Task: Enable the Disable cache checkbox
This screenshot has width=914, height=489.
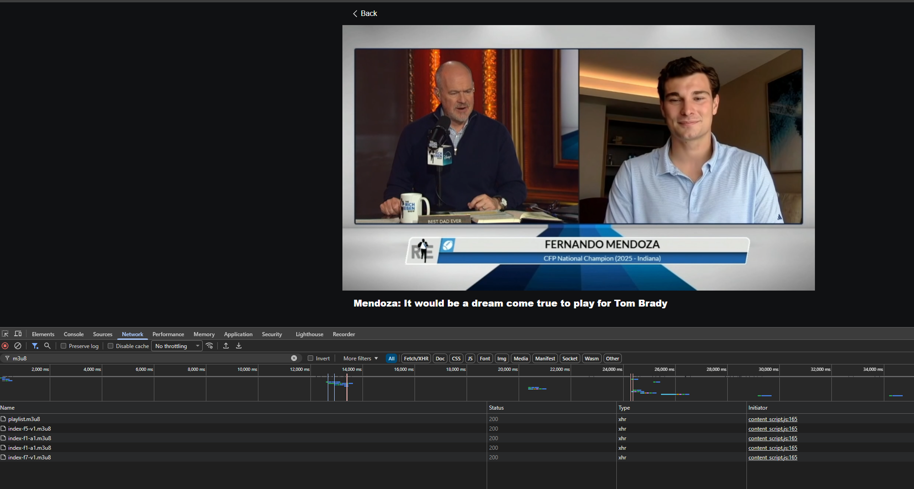Action: (x=110, y=346)
